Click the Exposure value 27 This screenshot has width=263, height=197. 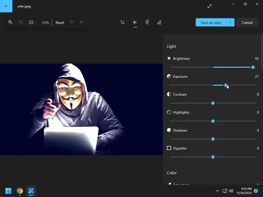click(257, 76)
